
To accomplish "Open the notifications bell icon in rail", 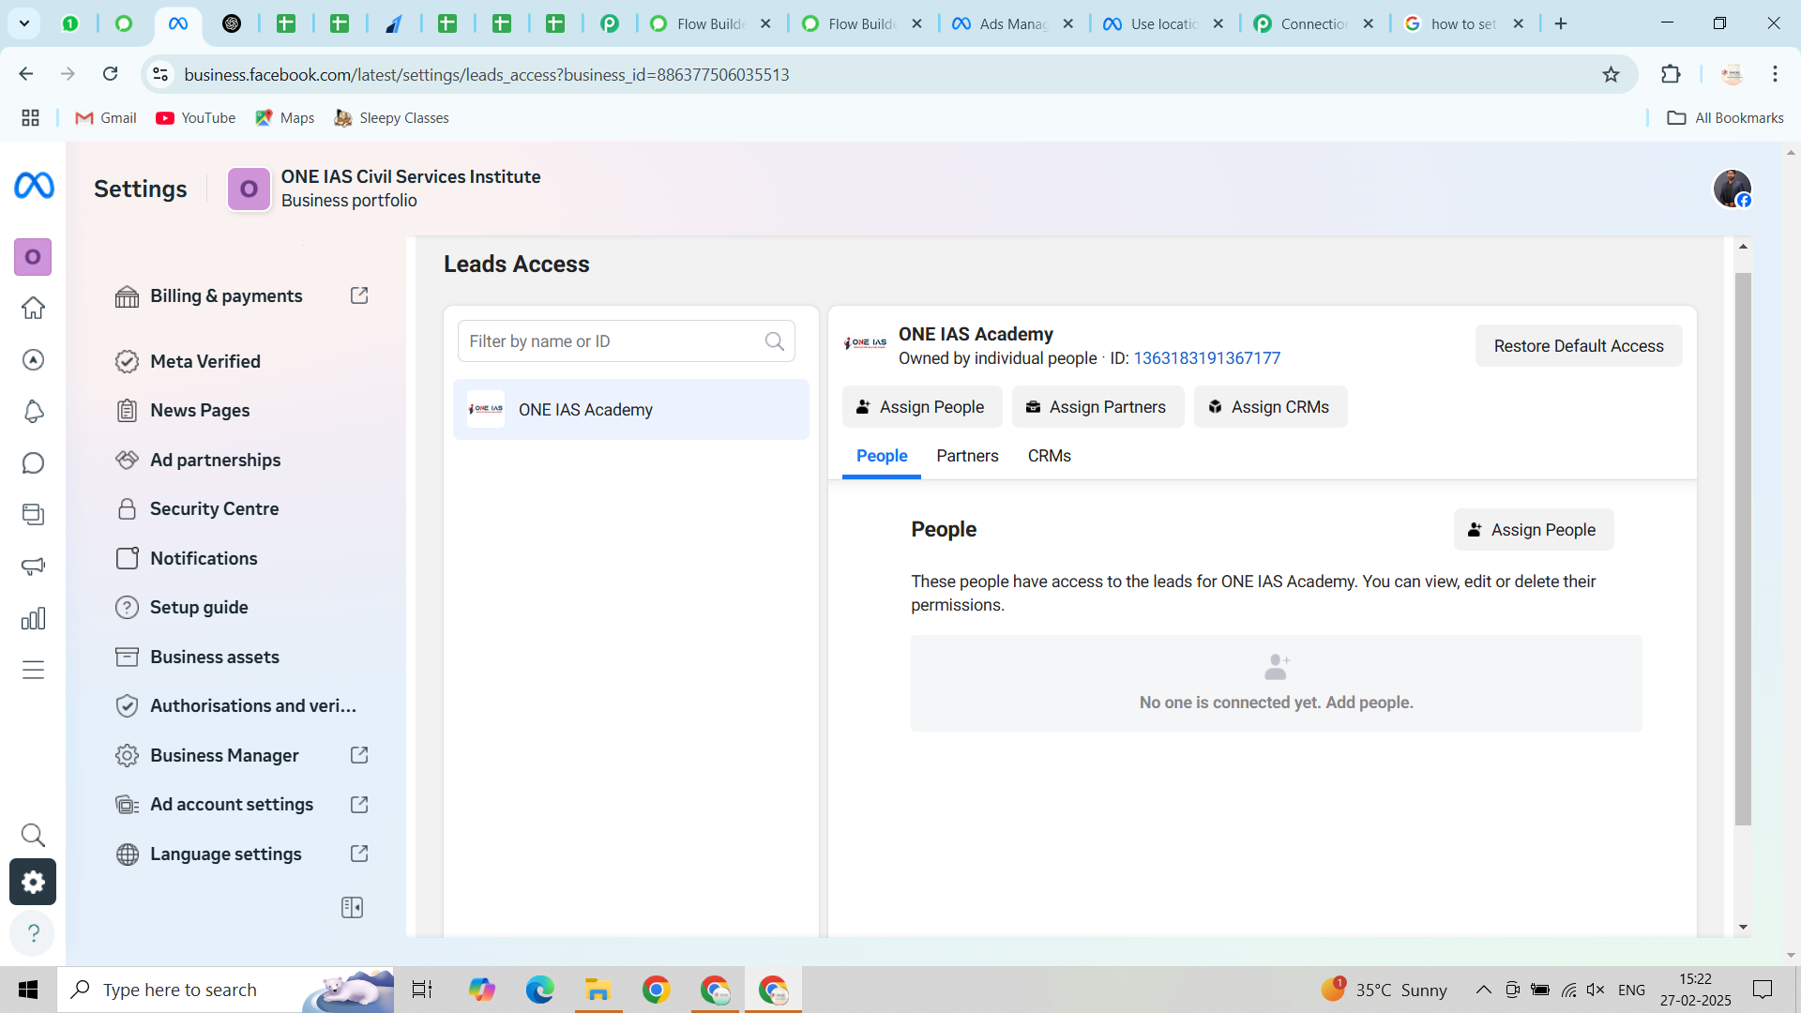I will click(33, 411).
